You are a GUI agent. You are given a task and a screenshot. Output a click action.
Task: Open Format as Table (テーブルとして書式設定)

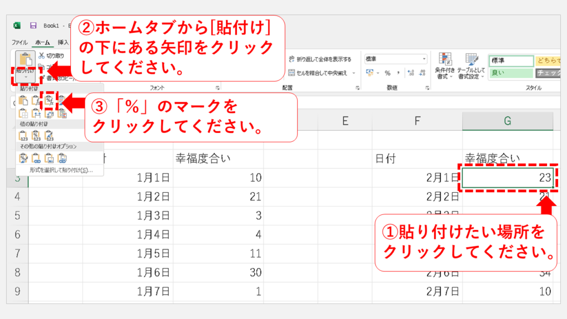tap(471, 66)
